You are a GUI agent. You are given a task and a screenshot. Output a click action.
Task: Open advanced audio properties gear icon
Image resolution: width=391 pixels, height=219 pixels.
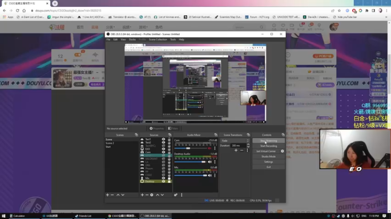[176, 195]
